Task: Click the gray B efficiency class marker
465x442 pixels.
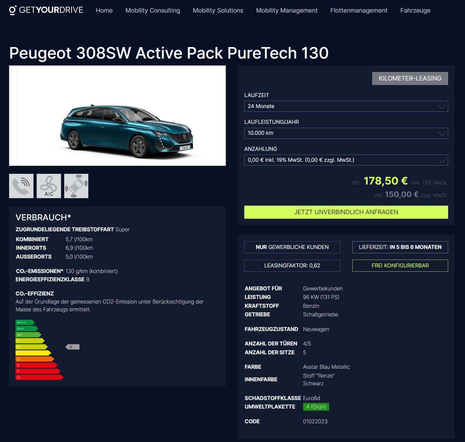Action: (x=73, y=347)
